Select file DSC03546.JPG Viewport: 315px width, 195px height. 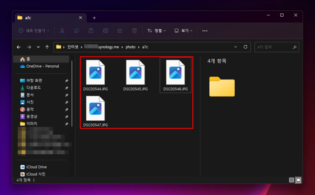click(175, 76)
